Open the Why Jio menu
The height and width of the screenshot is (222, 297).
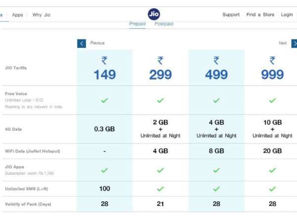[x=41, y=15]
